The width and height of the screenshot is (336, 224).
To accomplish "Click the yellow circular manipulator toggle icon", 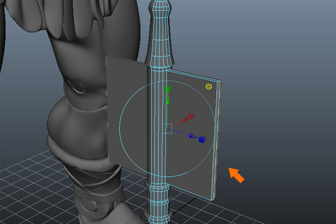I will [x=209, y=87].
